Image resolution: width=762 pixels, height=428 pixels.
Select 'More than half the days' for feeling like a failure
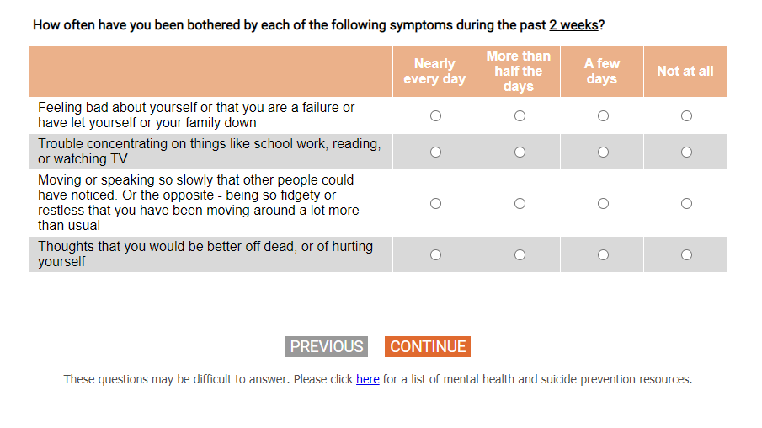520,116
